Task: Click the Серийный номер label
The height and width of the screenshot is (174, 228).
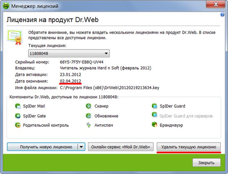Action: pyautogui.click(x=32, y=62)
